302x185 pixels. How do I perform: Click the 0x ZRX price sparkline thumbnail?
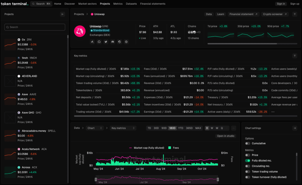[10, 45]
